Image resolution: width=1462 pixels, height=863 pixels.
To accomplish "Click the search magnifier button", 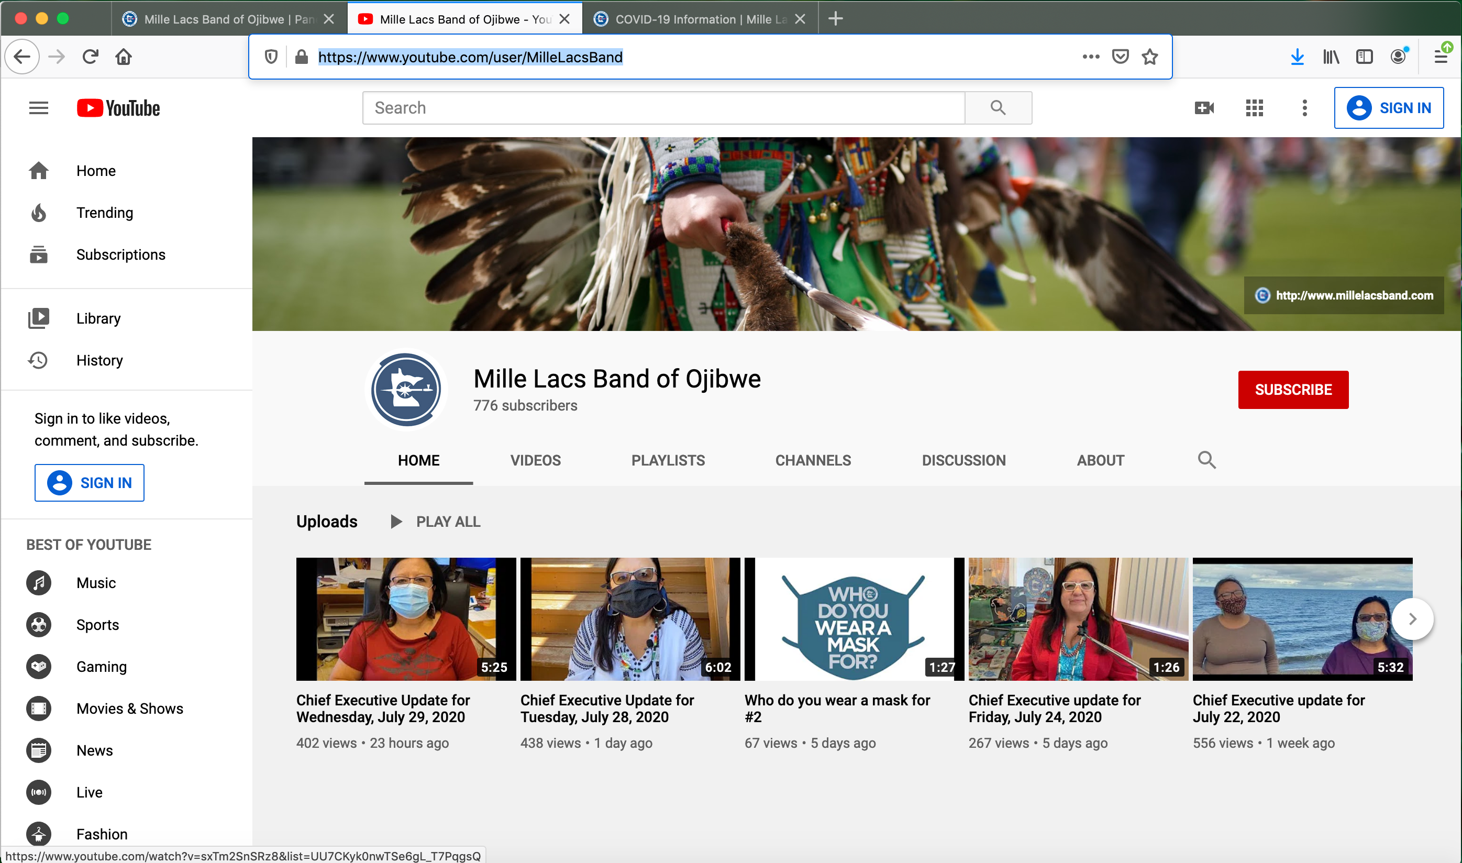I will point(998,107).
